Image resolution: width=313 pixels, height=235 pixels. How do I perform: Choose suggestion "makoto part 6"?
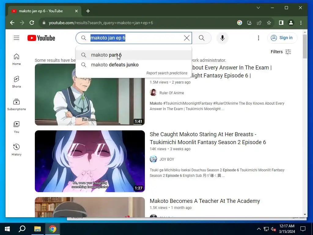coord(134,55)
